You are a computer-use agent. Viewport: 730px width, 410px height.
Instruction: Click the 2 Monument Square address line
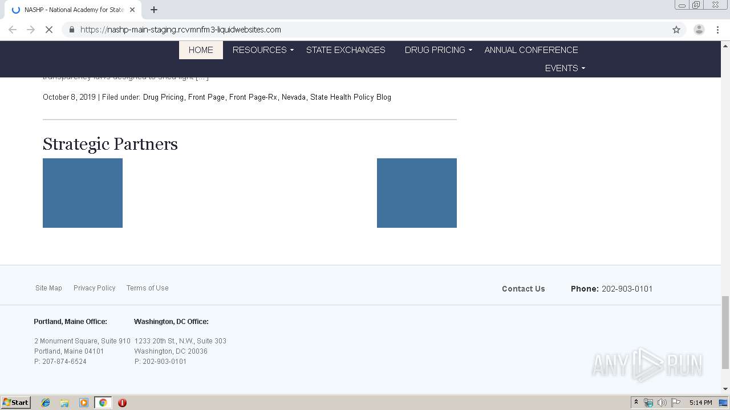(82, 341)
